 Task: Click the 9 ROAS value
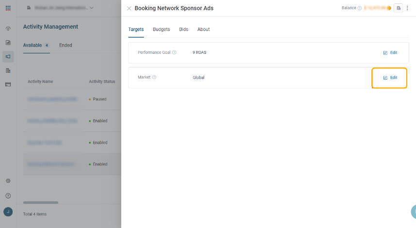199,52
